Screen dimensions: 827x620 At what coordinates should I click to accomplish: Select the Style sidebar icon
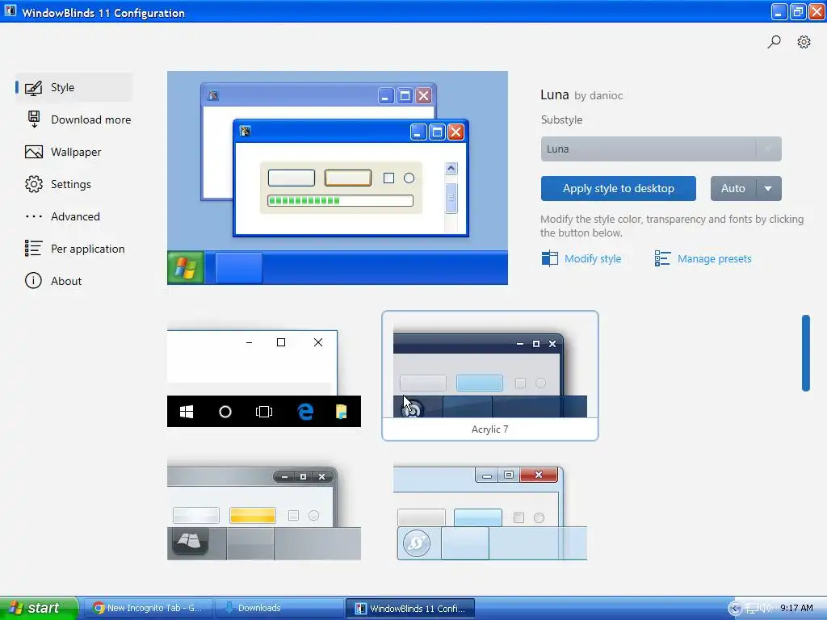(34, 87)
